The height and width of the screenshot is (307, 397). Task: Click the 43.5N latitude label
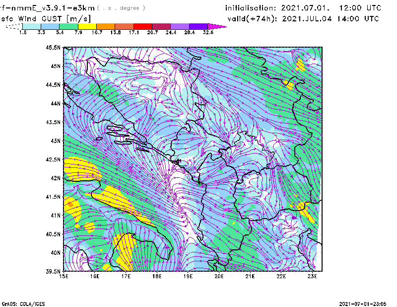point(53,122)
